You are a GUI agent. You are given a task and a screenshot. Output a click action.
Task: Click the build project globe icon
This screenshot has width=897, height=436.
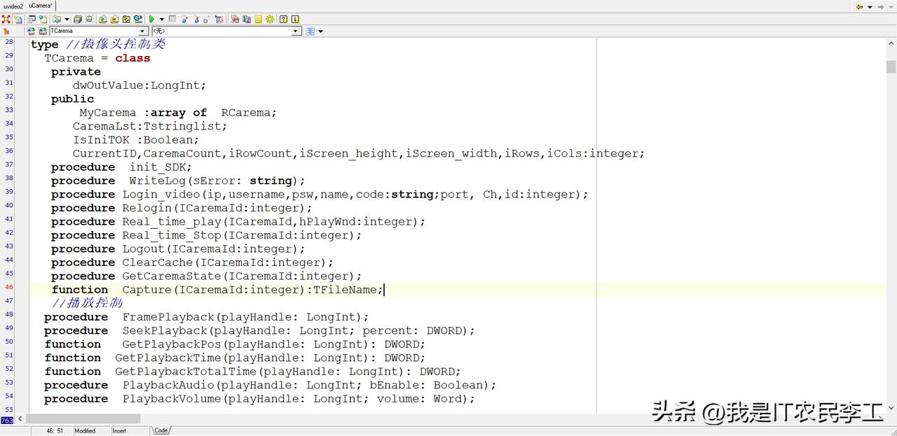(x=137, y=19)
